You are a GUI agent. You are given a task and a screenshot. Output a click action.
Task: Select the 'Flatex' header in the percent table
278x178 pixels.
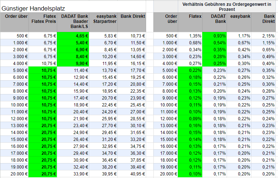click(190, 22)
